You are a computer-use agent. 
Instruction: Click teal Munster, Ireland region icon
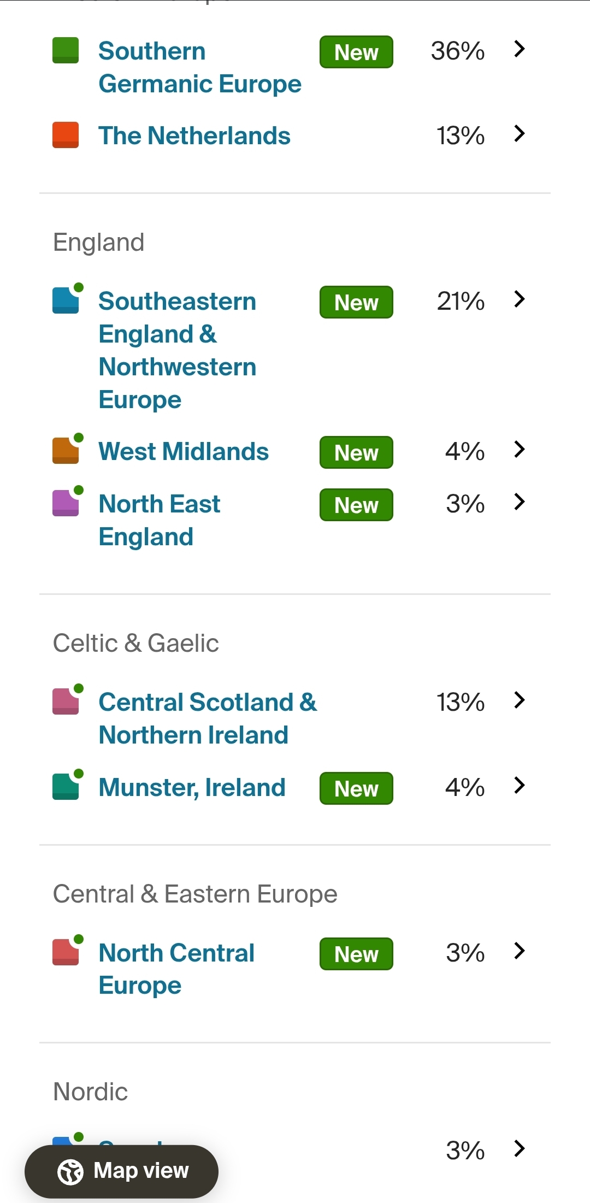67,785
